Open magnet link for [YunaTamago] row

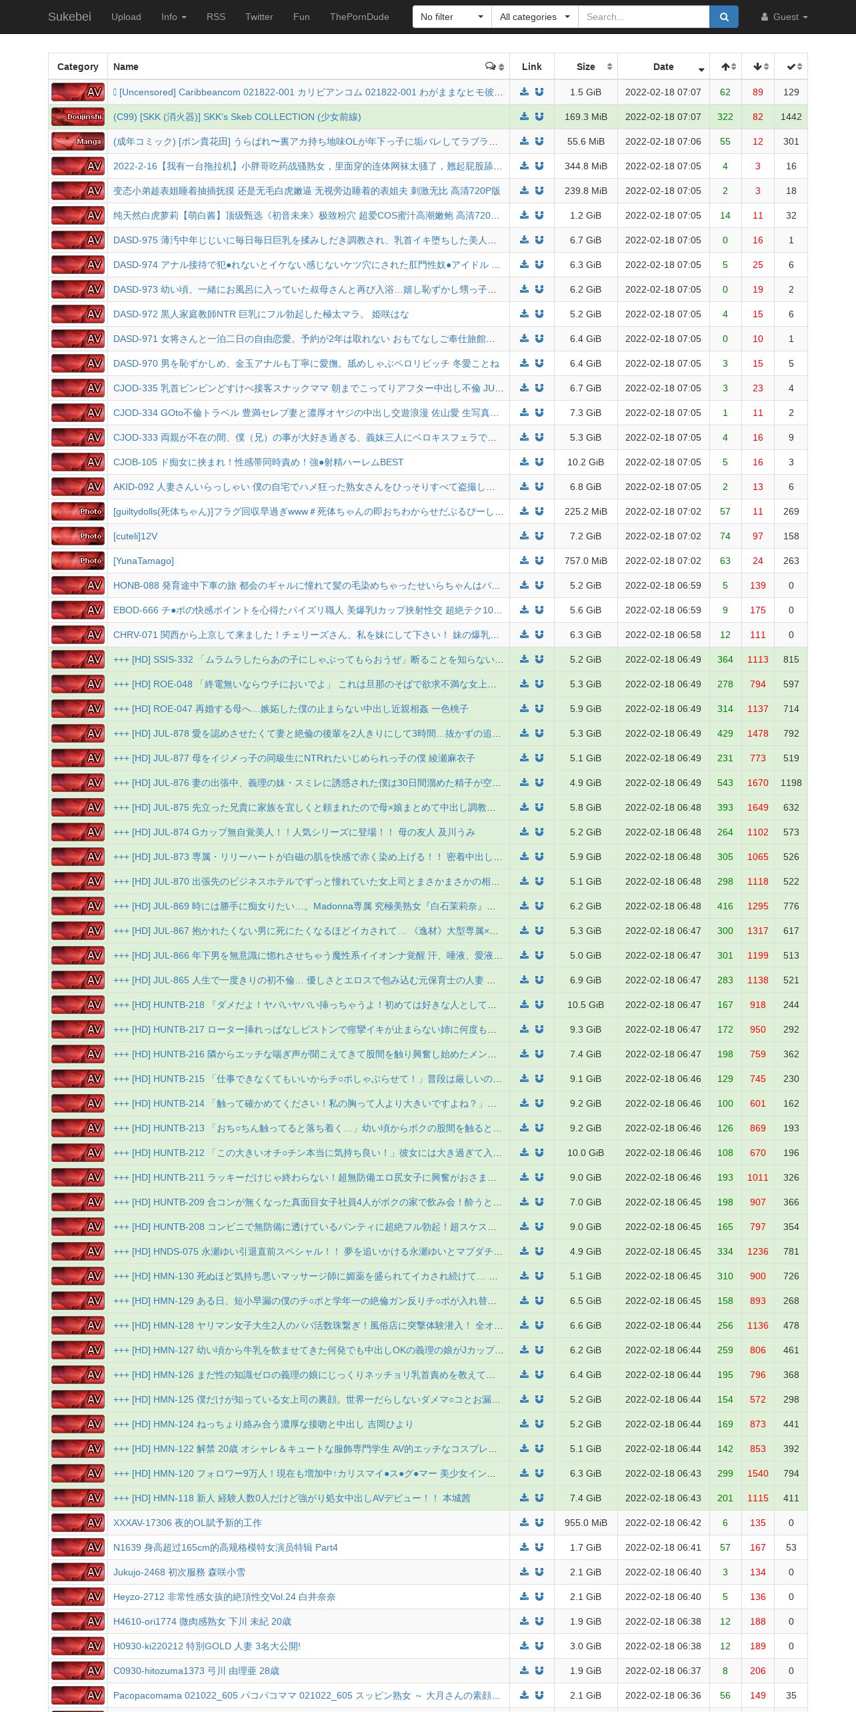[x=539, y=561]
